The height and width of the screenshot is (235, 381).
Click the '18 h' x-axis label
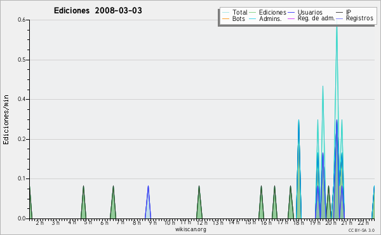click(x=298, y=222)
